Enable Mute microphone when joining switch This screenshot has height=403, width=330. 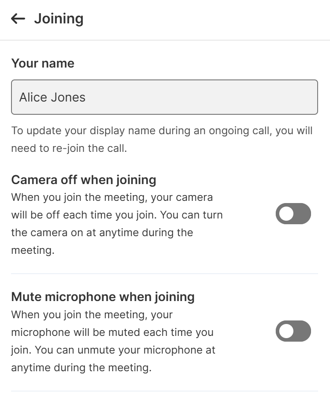coord(293,331)
